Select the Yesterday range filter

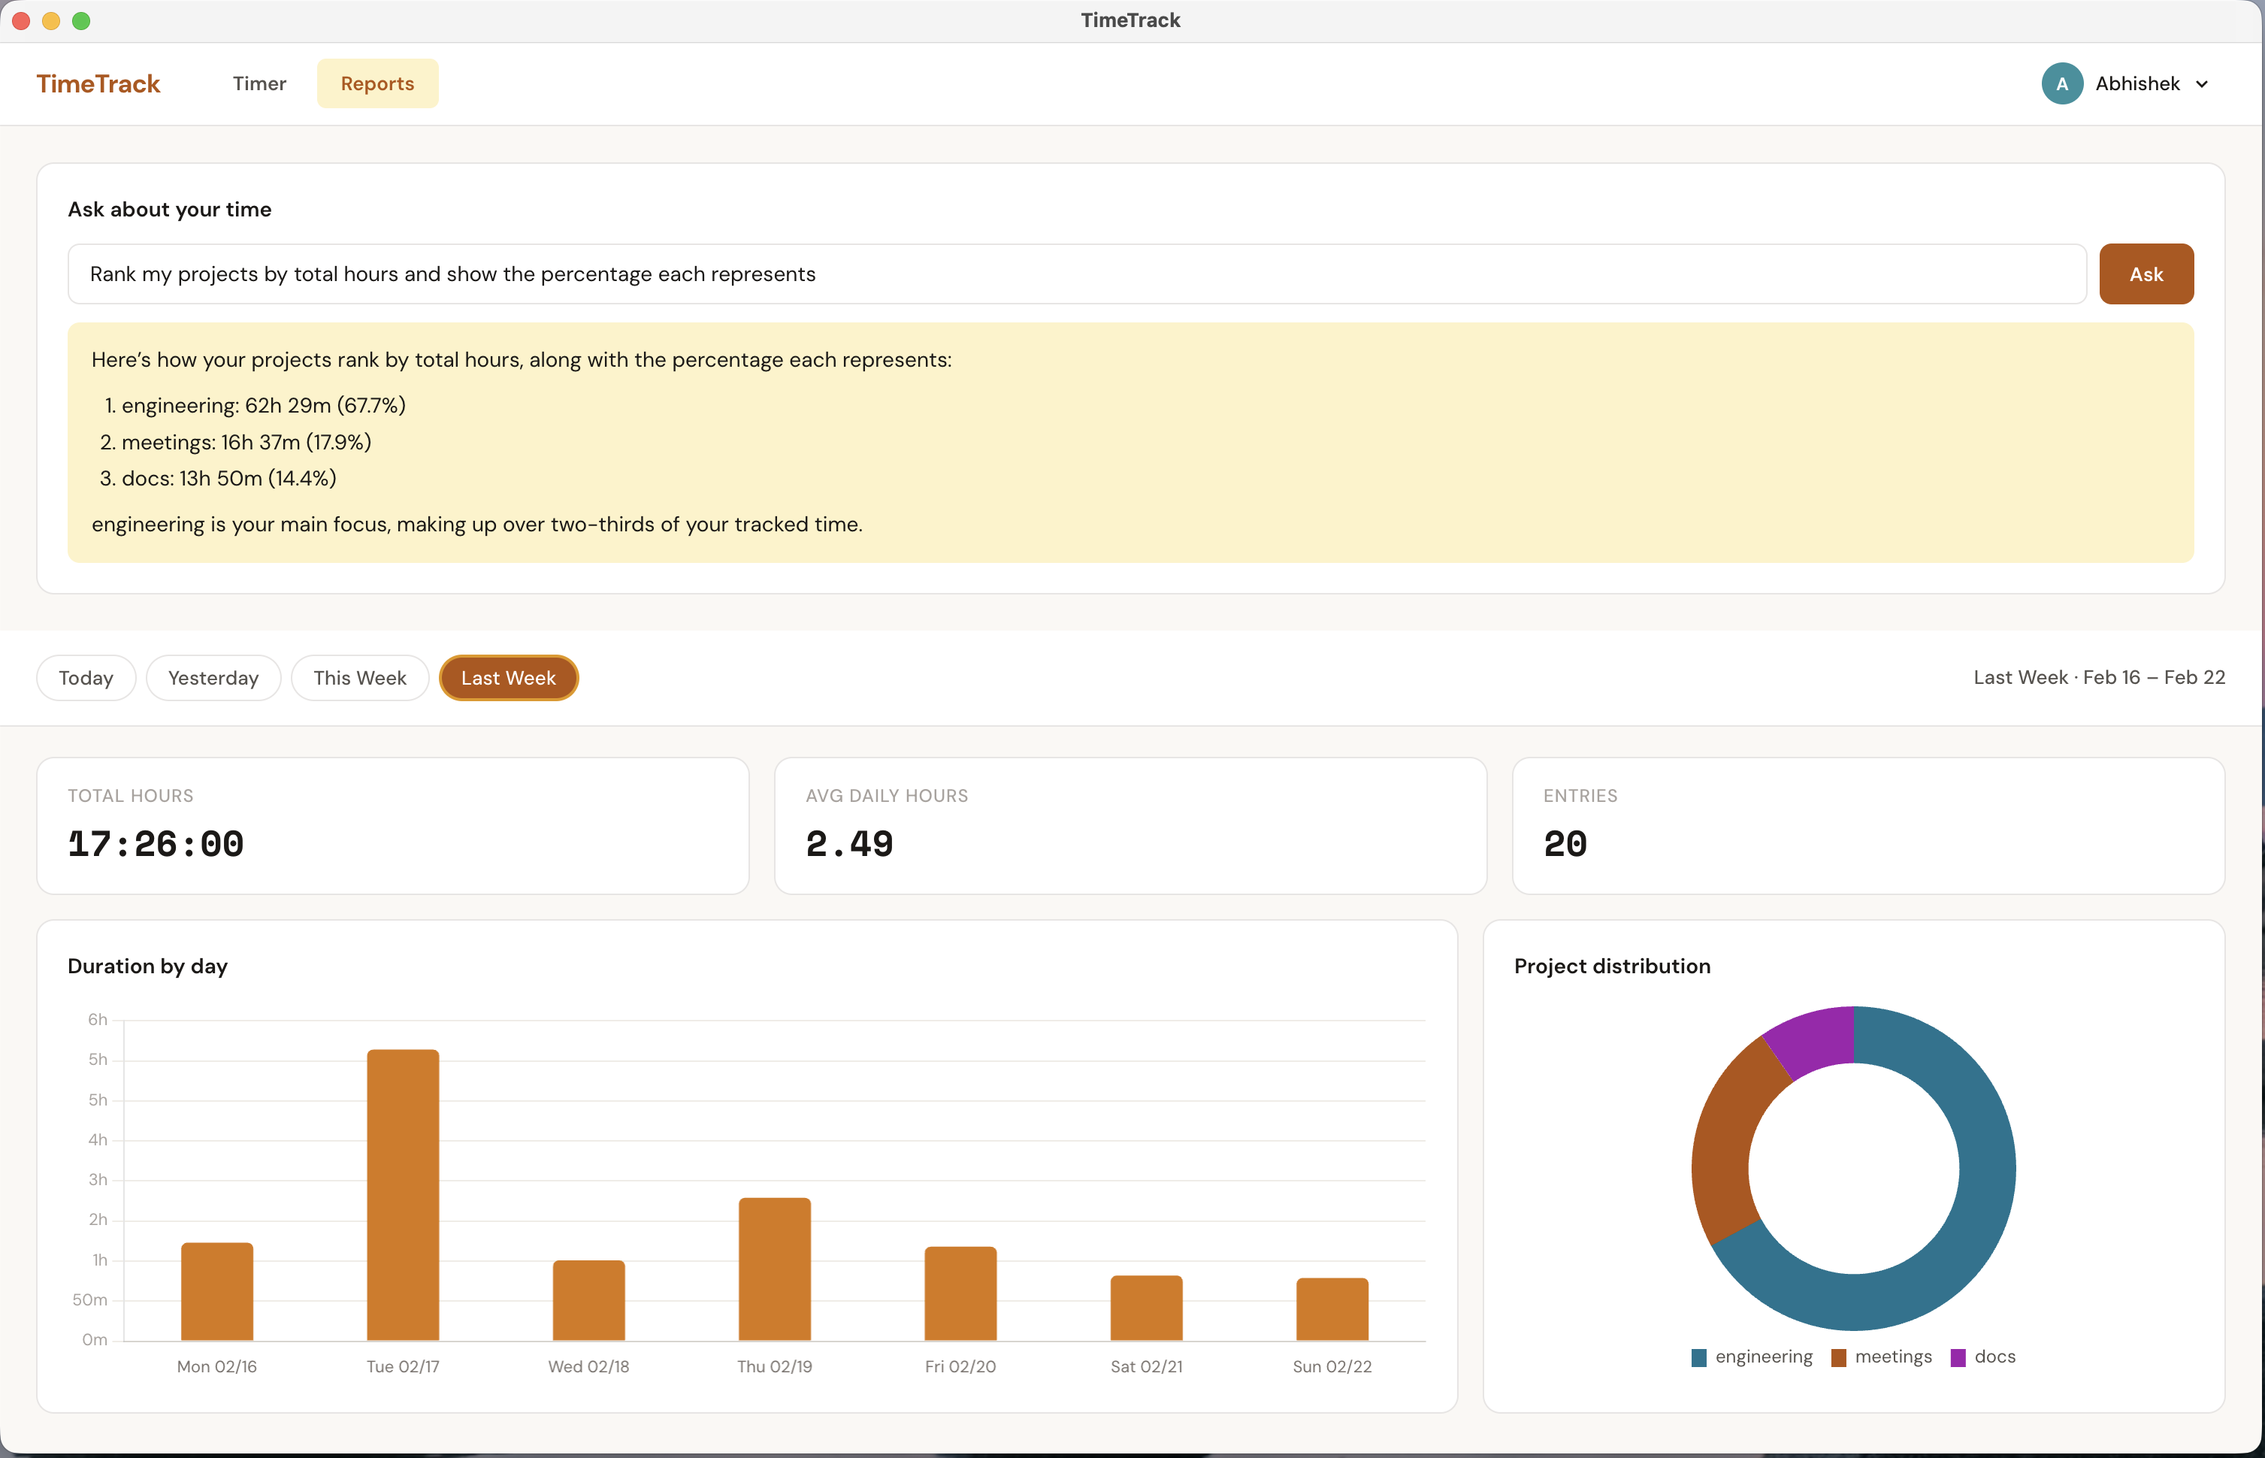point(213,678)
